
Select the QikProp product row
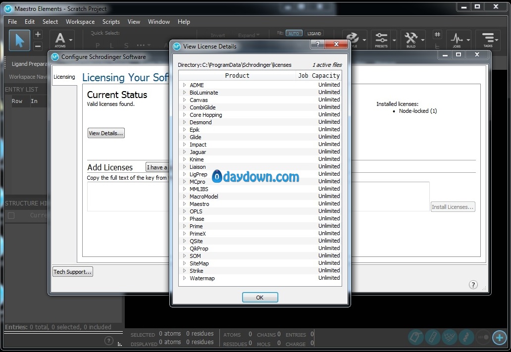(260, 249)
